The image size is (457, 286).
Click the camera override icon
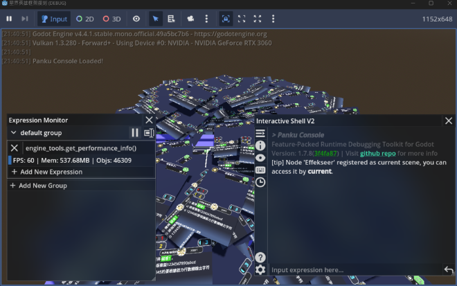tap(190, 19)
